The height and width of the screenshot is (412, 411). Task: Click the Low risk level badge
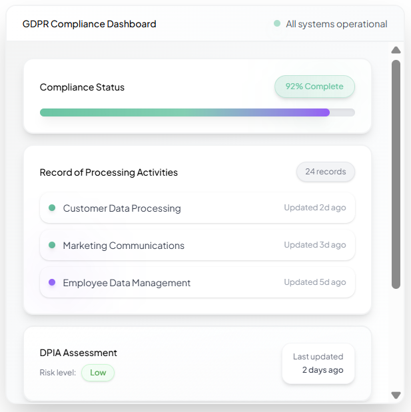tap(98, 373)
